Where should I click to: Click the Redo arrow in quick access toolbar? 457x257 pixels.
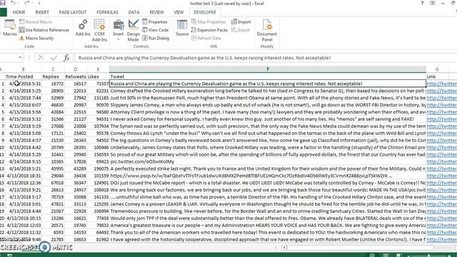[x=27, y=3]
